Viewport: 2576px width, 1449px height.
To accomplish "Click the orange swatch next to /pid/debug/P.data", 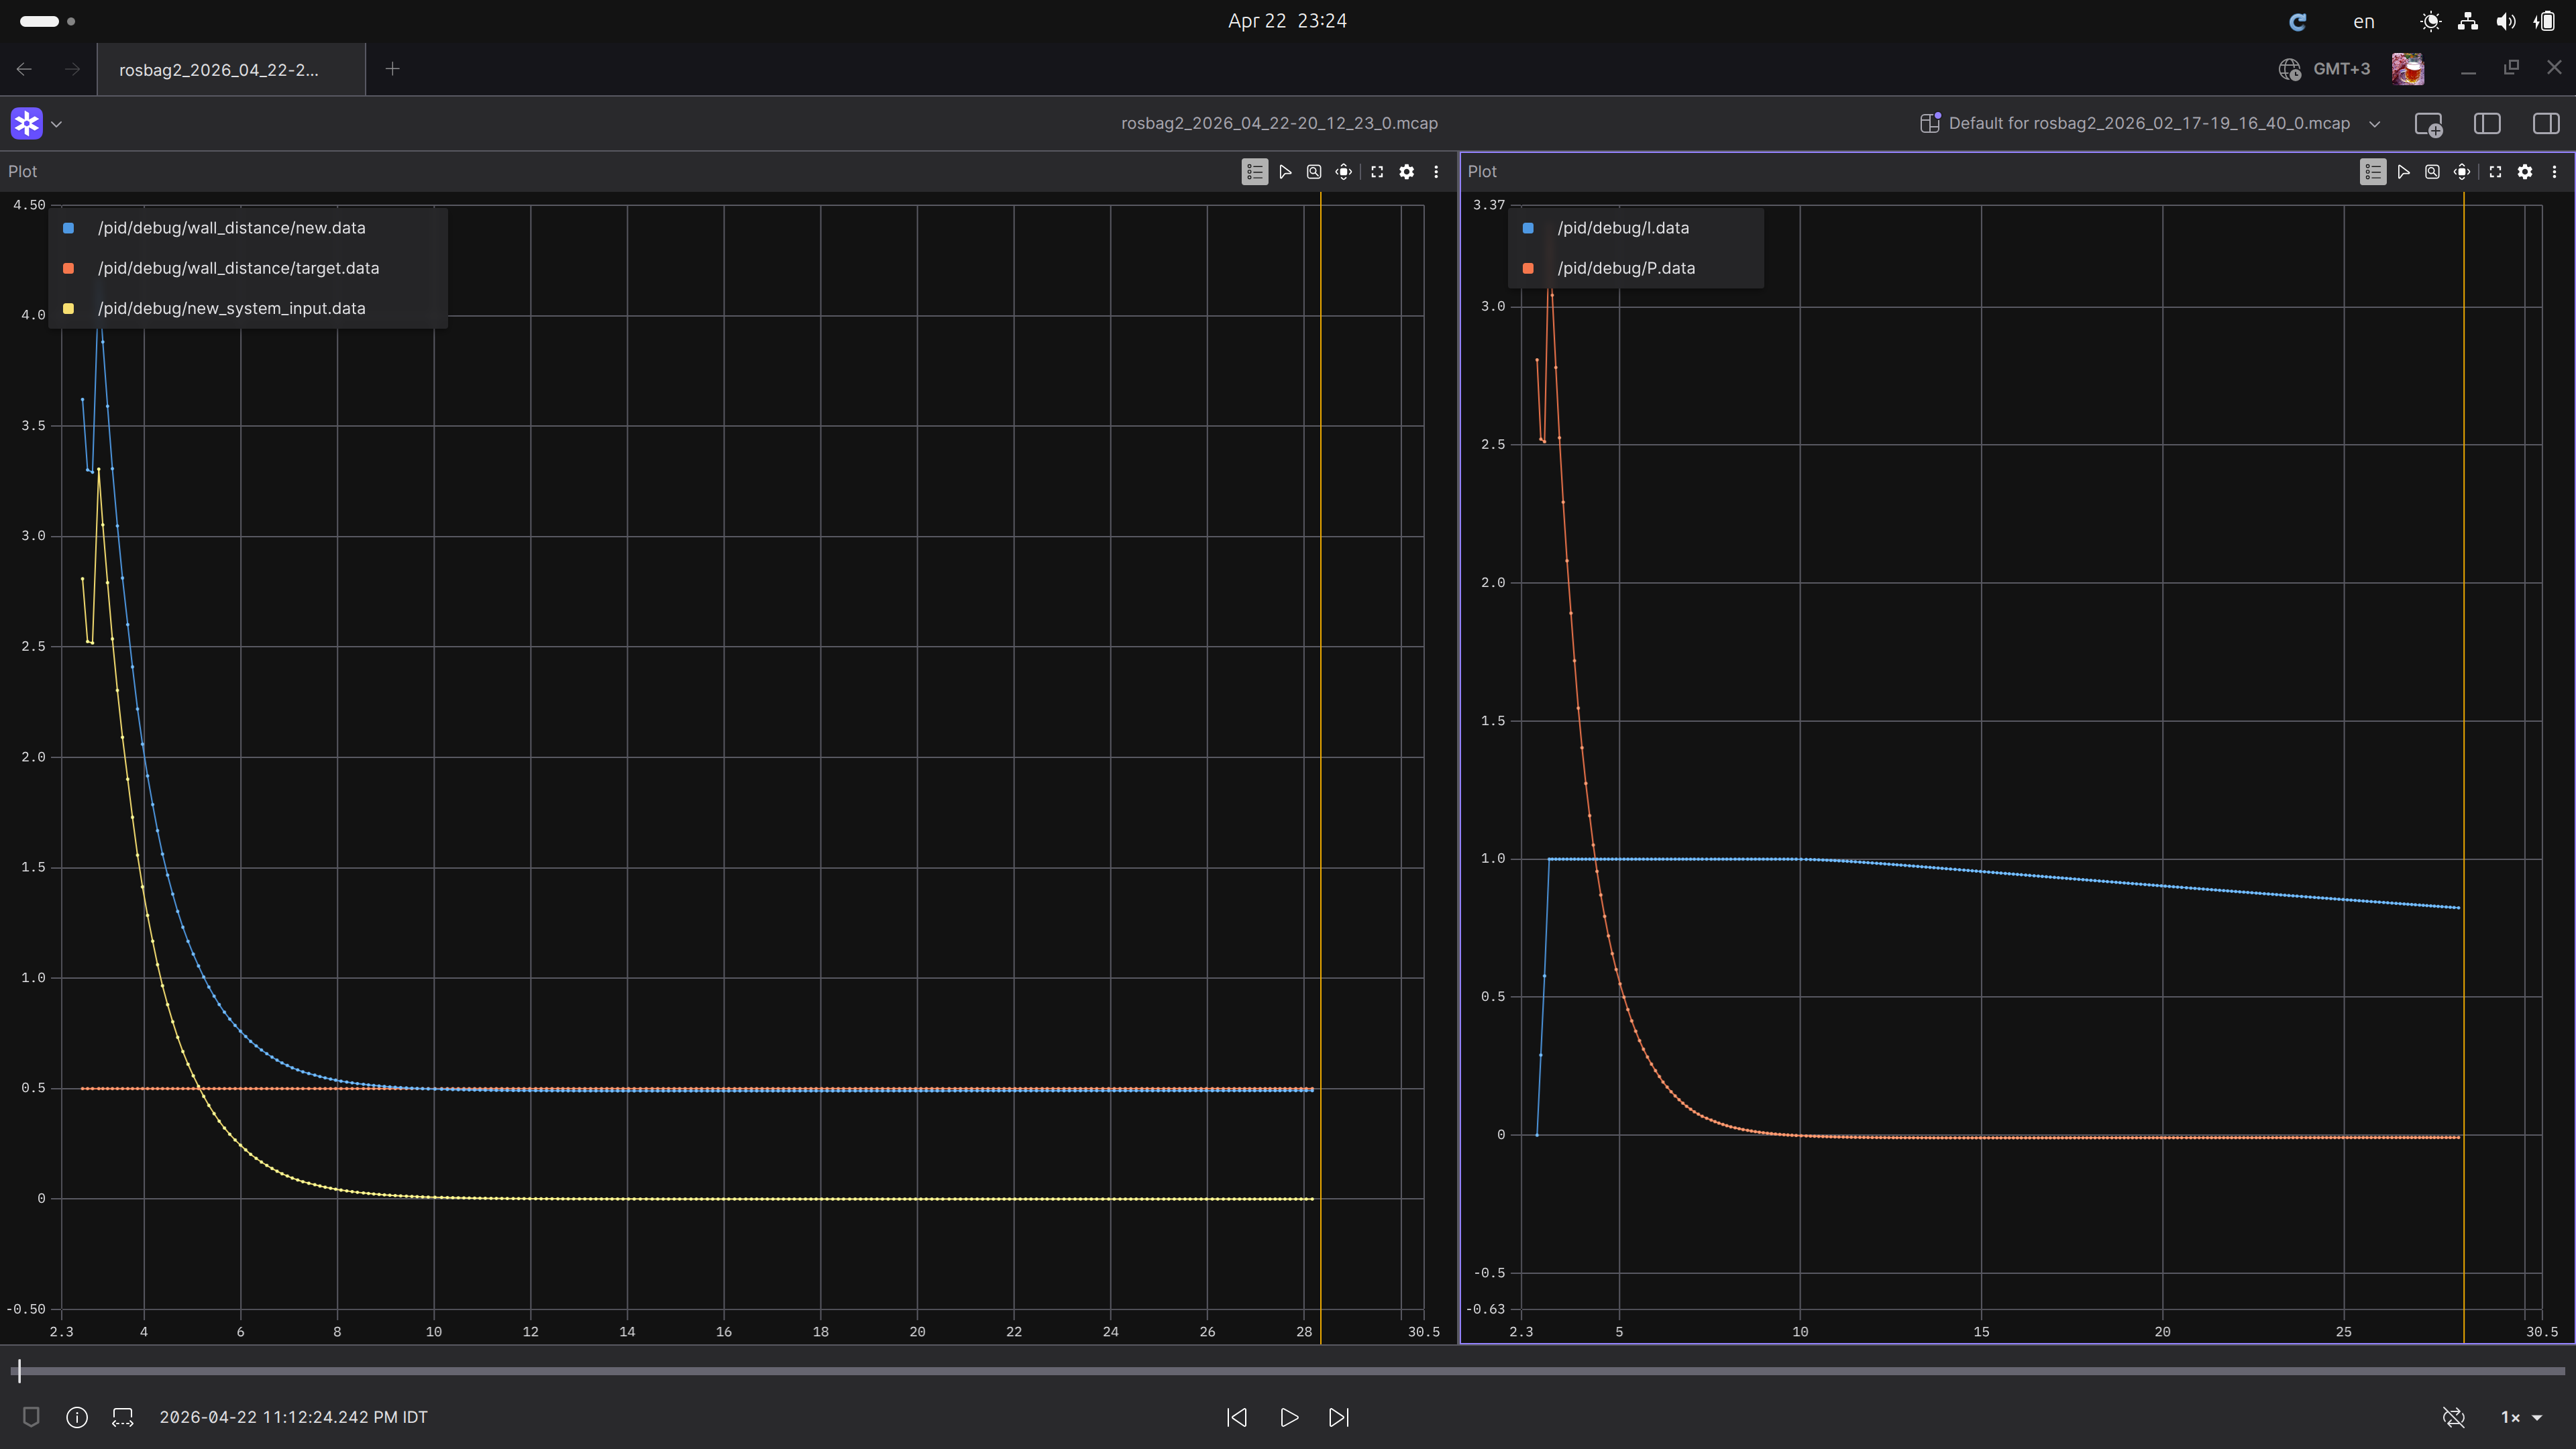I will coord(1528,268).
